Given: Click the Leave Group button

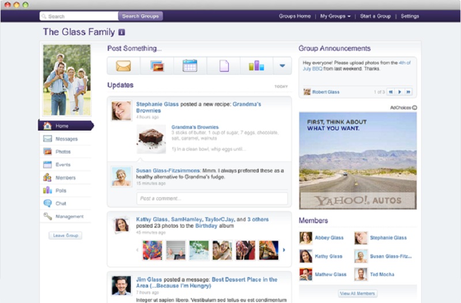Looking at the screenshot, I should [x=65, y=235].
